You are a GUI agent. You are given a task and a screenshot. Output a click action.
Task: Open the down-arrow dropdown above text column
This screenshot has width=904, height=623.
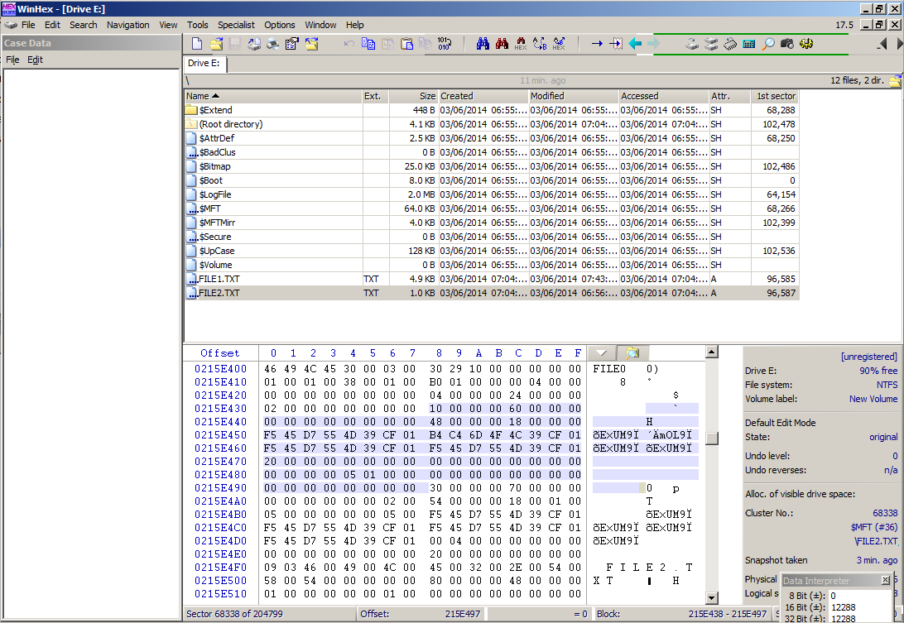coord(601,353)
